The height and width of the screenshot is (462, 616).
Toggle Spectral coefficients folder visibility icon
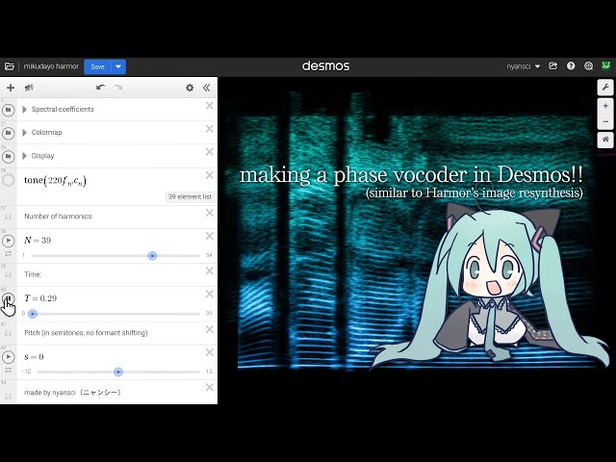(9, 110)
